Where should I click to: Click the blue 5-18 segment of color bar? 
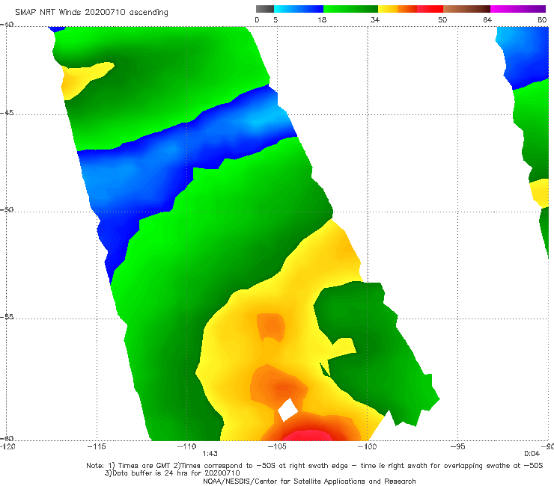299,9
